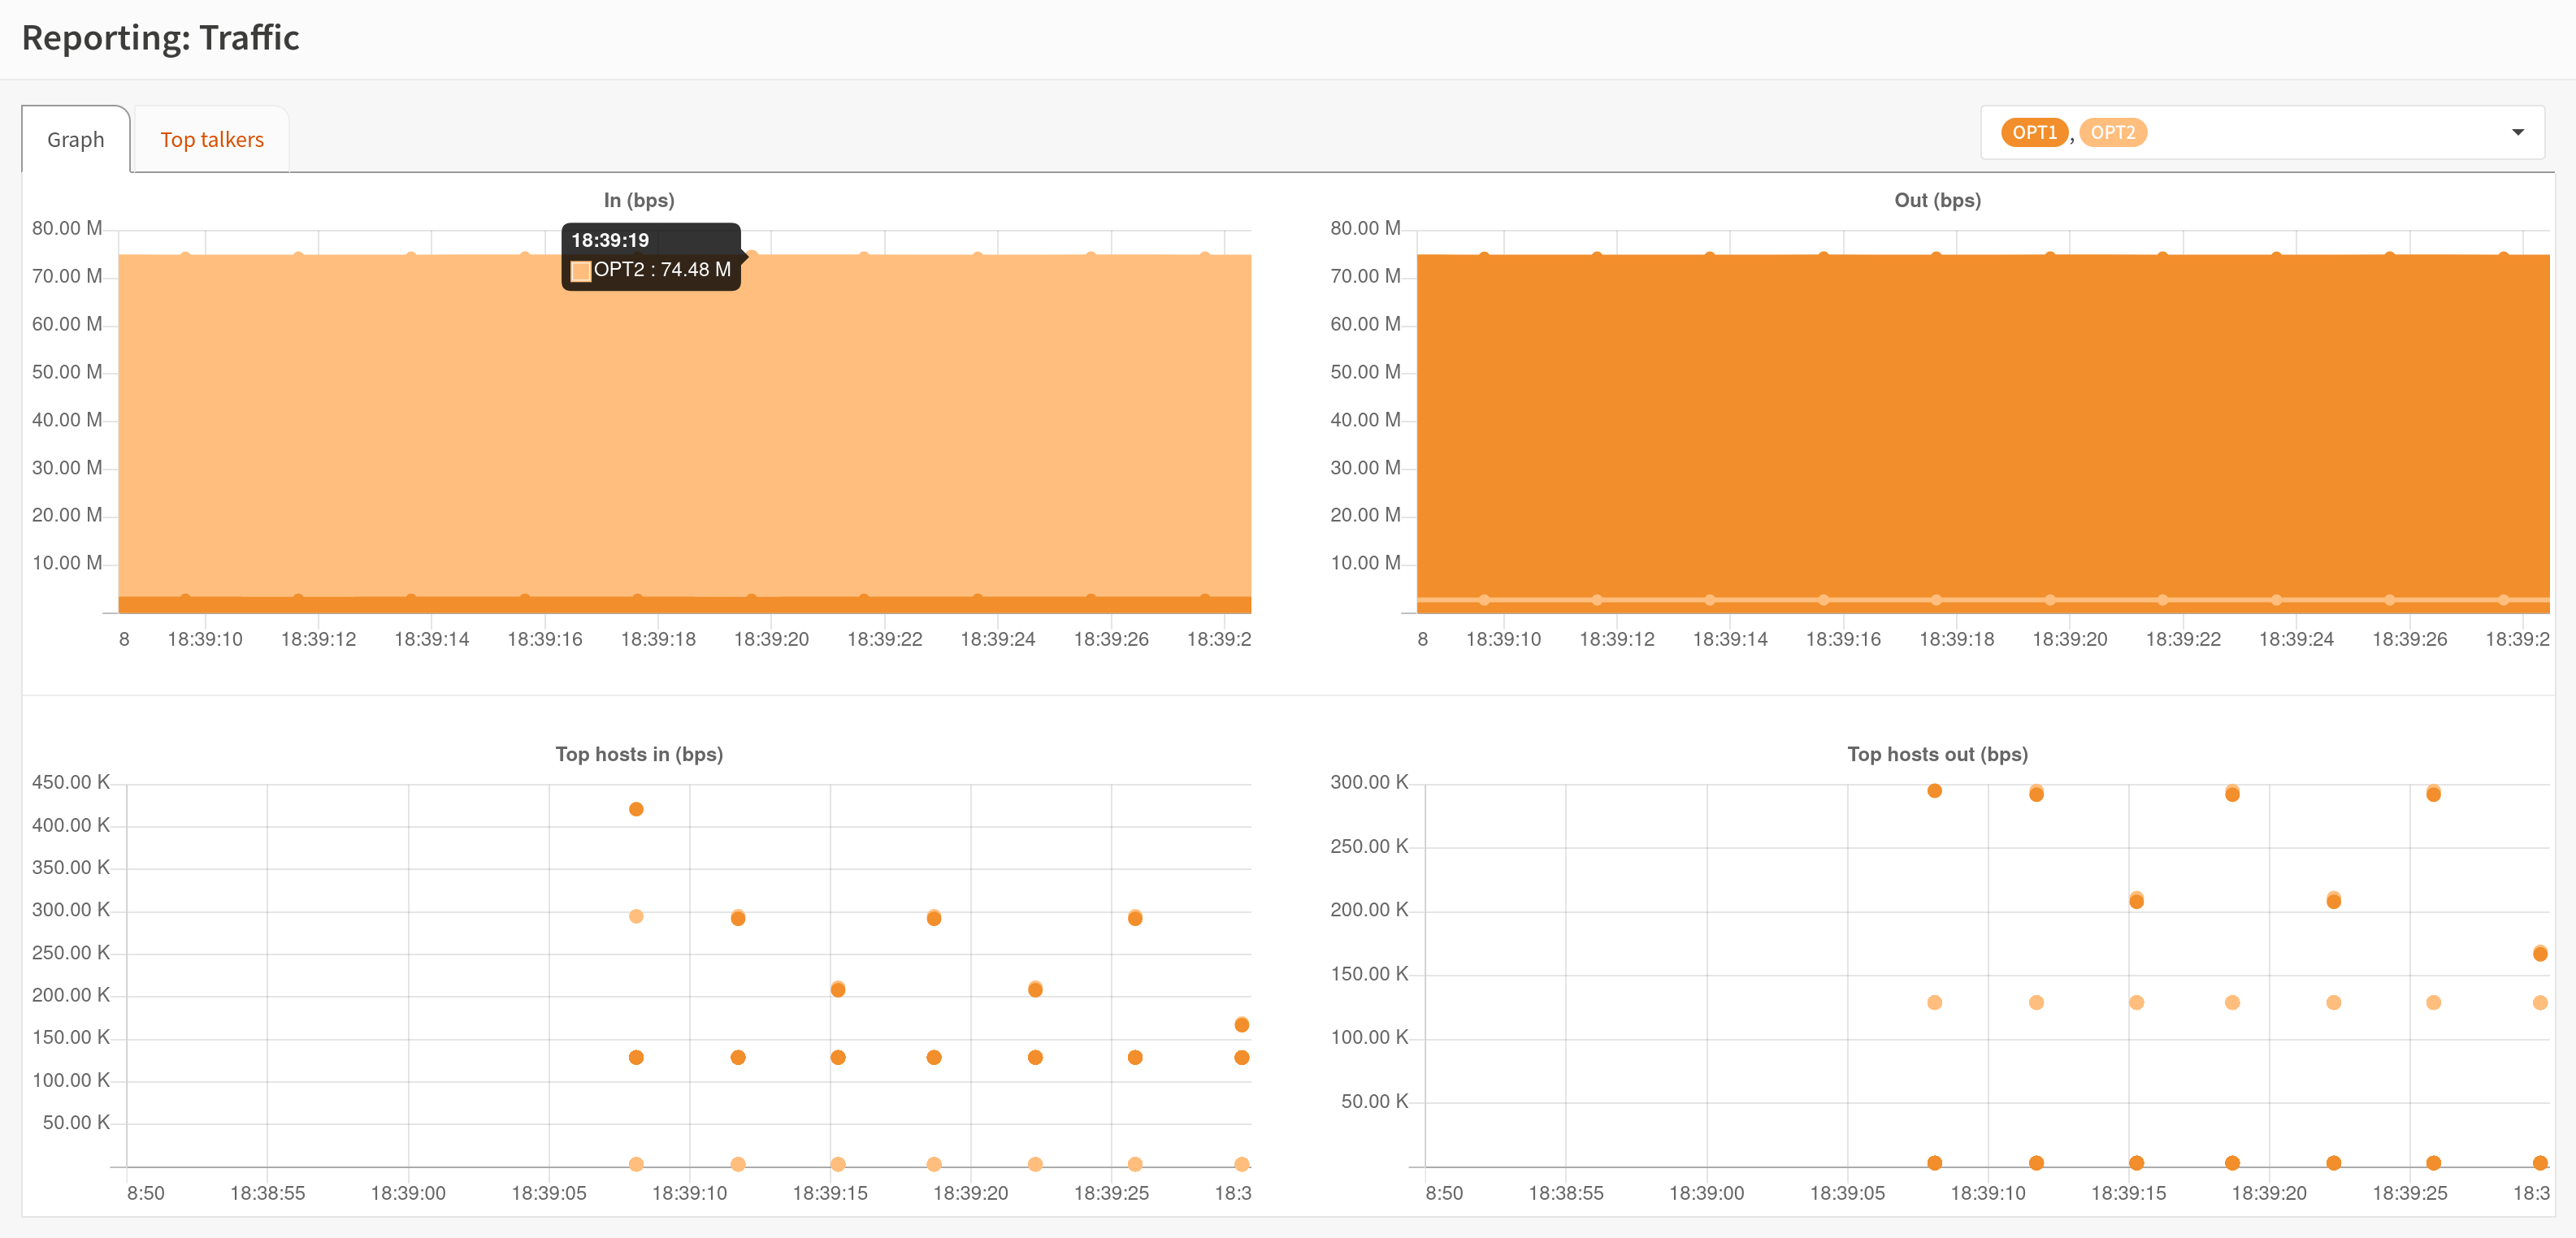Click 450.00 K label on Top hosts in

point(70,782)
